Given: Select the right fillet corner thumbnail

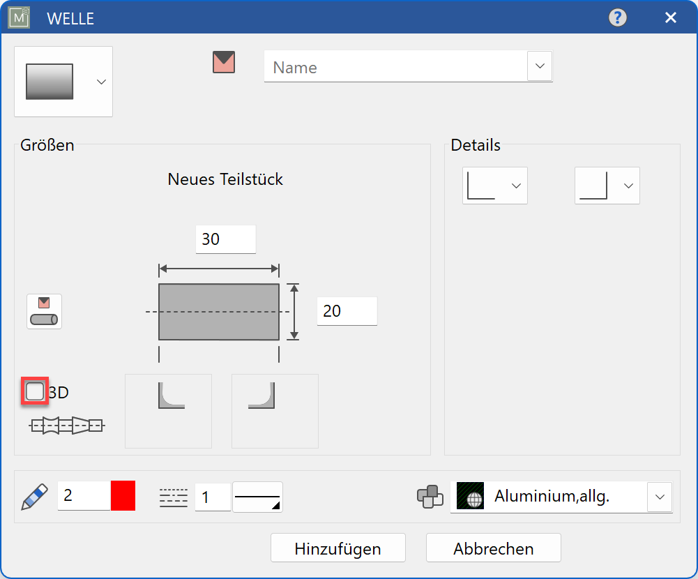Looking at the screenshot, I should (x=275, y=411).
